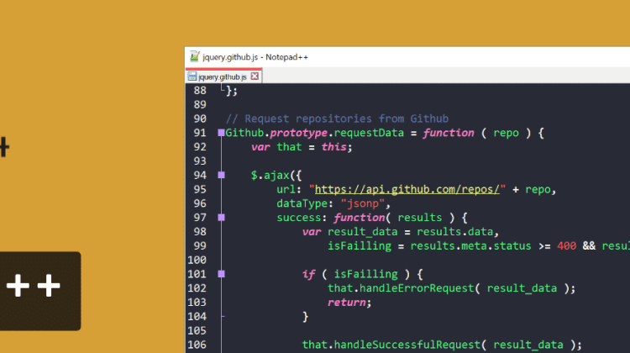
Task: Click the Notepad++ app icon in title bar
Action: [194, 57]
